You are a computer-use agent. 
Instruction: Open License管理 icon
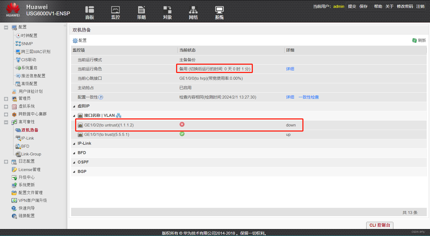pos(14,170)
